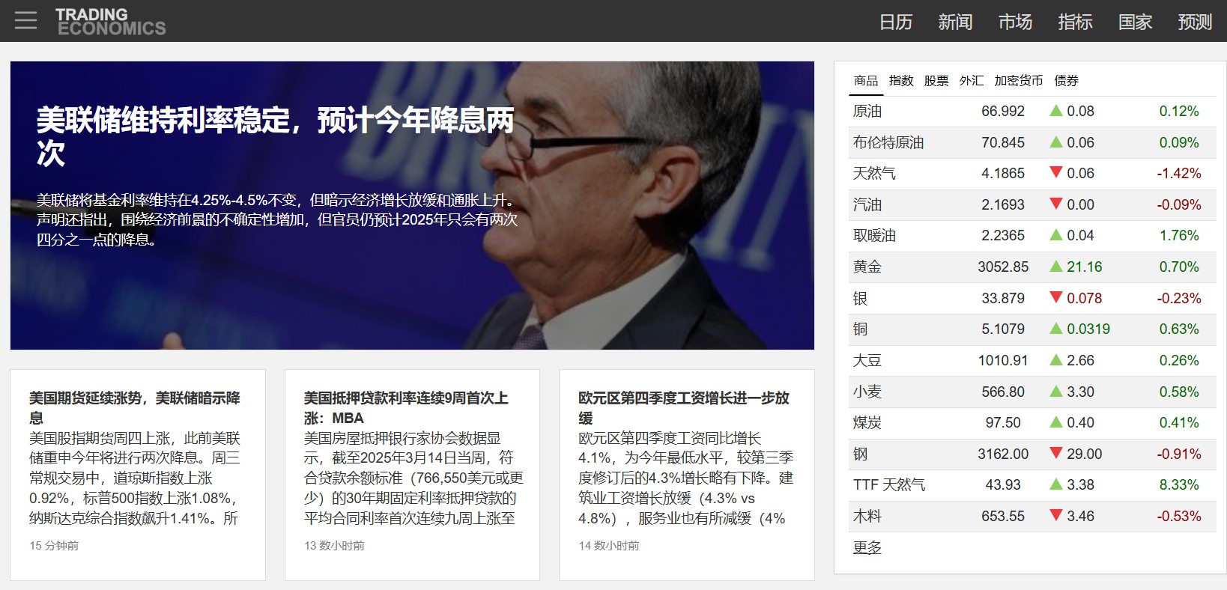Open the 大豆 commodity link
The width and height of the screenshot is (1227, 590).
(867, 360)
